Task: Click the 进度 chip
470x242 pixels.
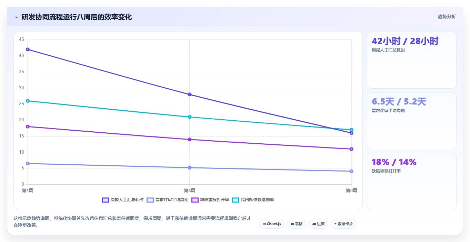Action: pyautogui.click(x=319, y=224)
